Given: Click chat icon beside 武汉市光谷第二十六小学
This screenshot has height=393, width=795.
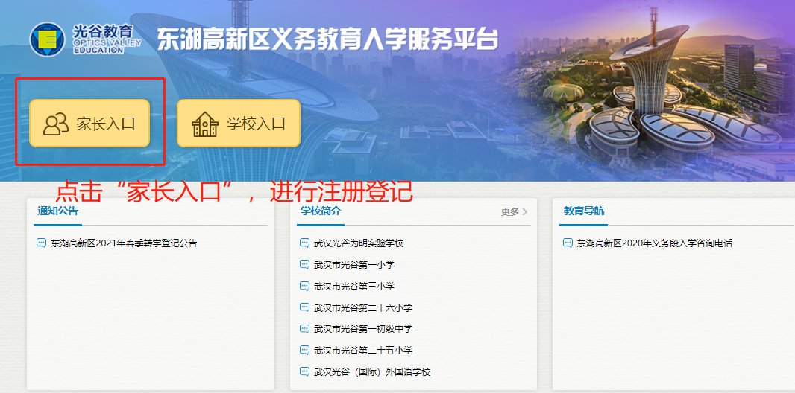Looking at the screenshot, I should [x=304, y=307].
